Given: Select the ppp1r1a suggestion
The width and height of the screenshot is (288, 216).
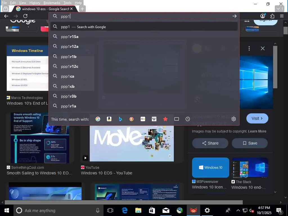Looking at the screenshot, I should click(144, 106).
